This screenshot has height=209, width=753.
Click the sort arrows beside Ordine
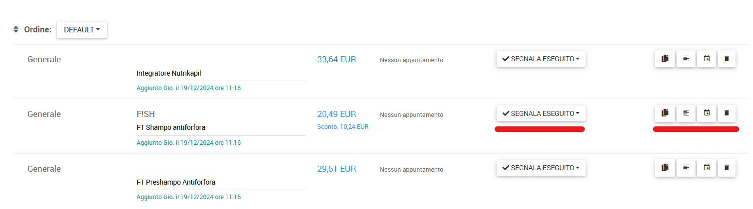(x=16, y=29)
